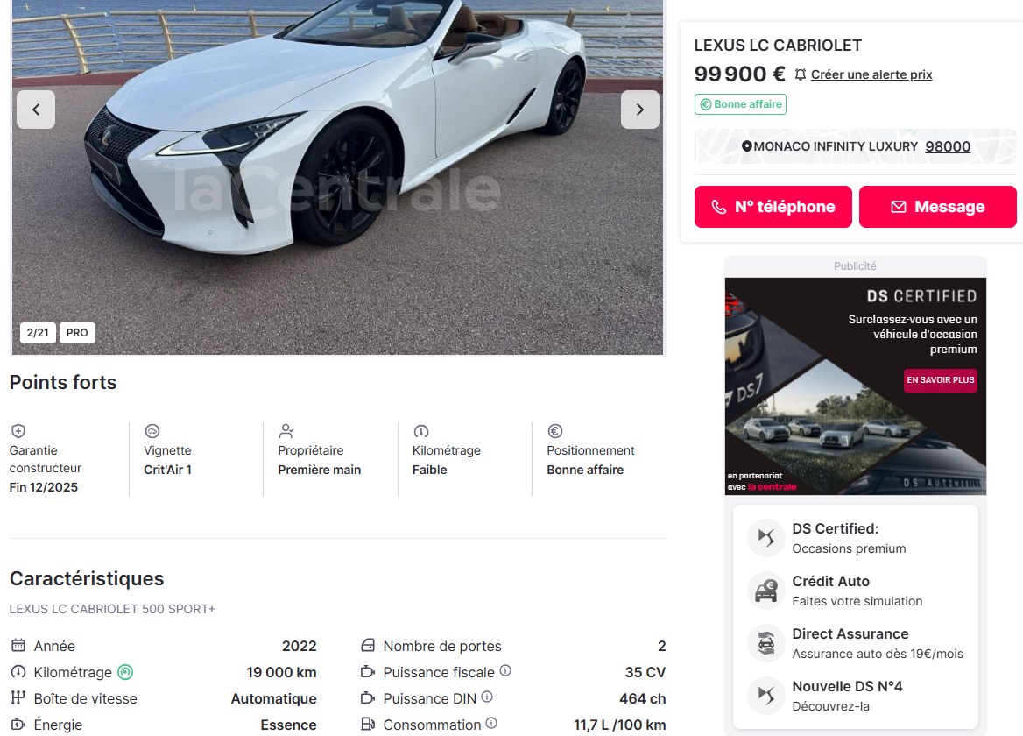Click green certified badge next to Kilométrage
1023x736 pixels.
coord(125,672)
